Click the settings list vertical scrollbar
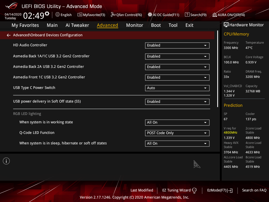 pos(218,69)
